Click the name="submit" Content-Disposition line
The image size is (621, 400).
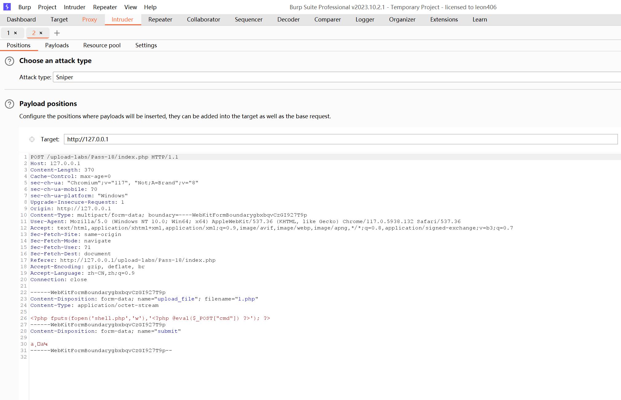[x=106, y=331]
